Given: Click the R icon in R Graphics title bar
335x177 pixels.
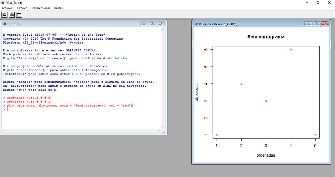Looking at the screenshot, I should point(196,24).
